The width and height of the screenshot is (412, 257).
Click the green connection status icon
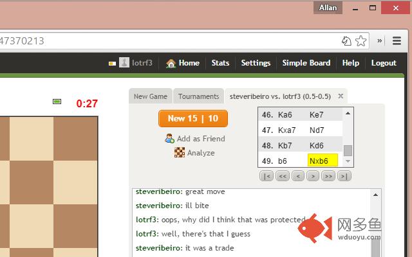[x=57, y=102]
